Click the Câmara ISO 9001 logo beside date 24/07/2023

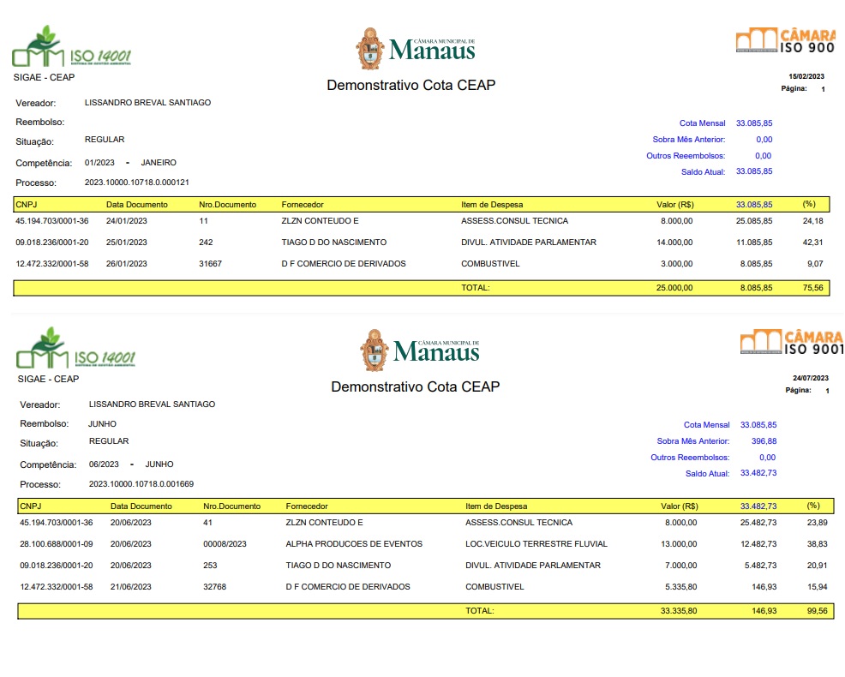point(790,342)
